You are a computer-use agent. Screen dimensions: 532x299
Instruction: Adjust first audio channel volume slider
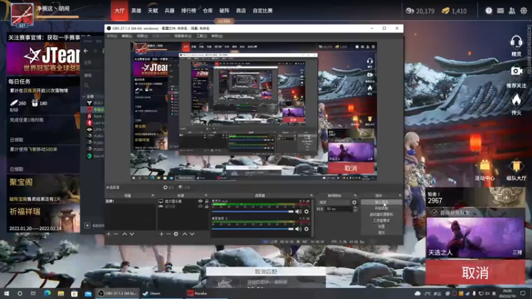click(253, 211)
